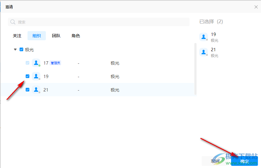Collapse the 极光 organization tree
The image size is (261, 168).
(15, 49)
